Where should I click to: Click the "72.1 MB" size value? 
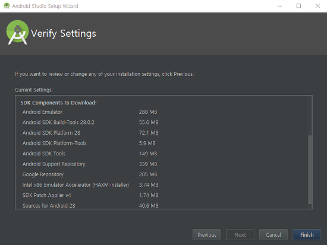pos(149,133)
